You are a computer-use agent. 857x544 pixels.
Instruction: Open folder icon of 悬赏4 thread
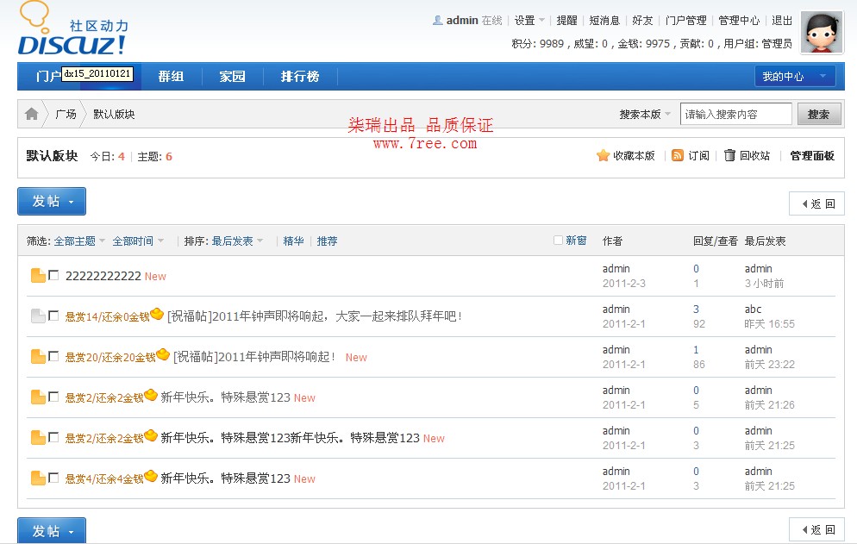[38, 478]
